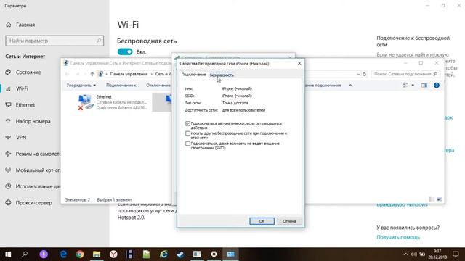Open active Control Panel taskbar icon

tap(231, 254)
